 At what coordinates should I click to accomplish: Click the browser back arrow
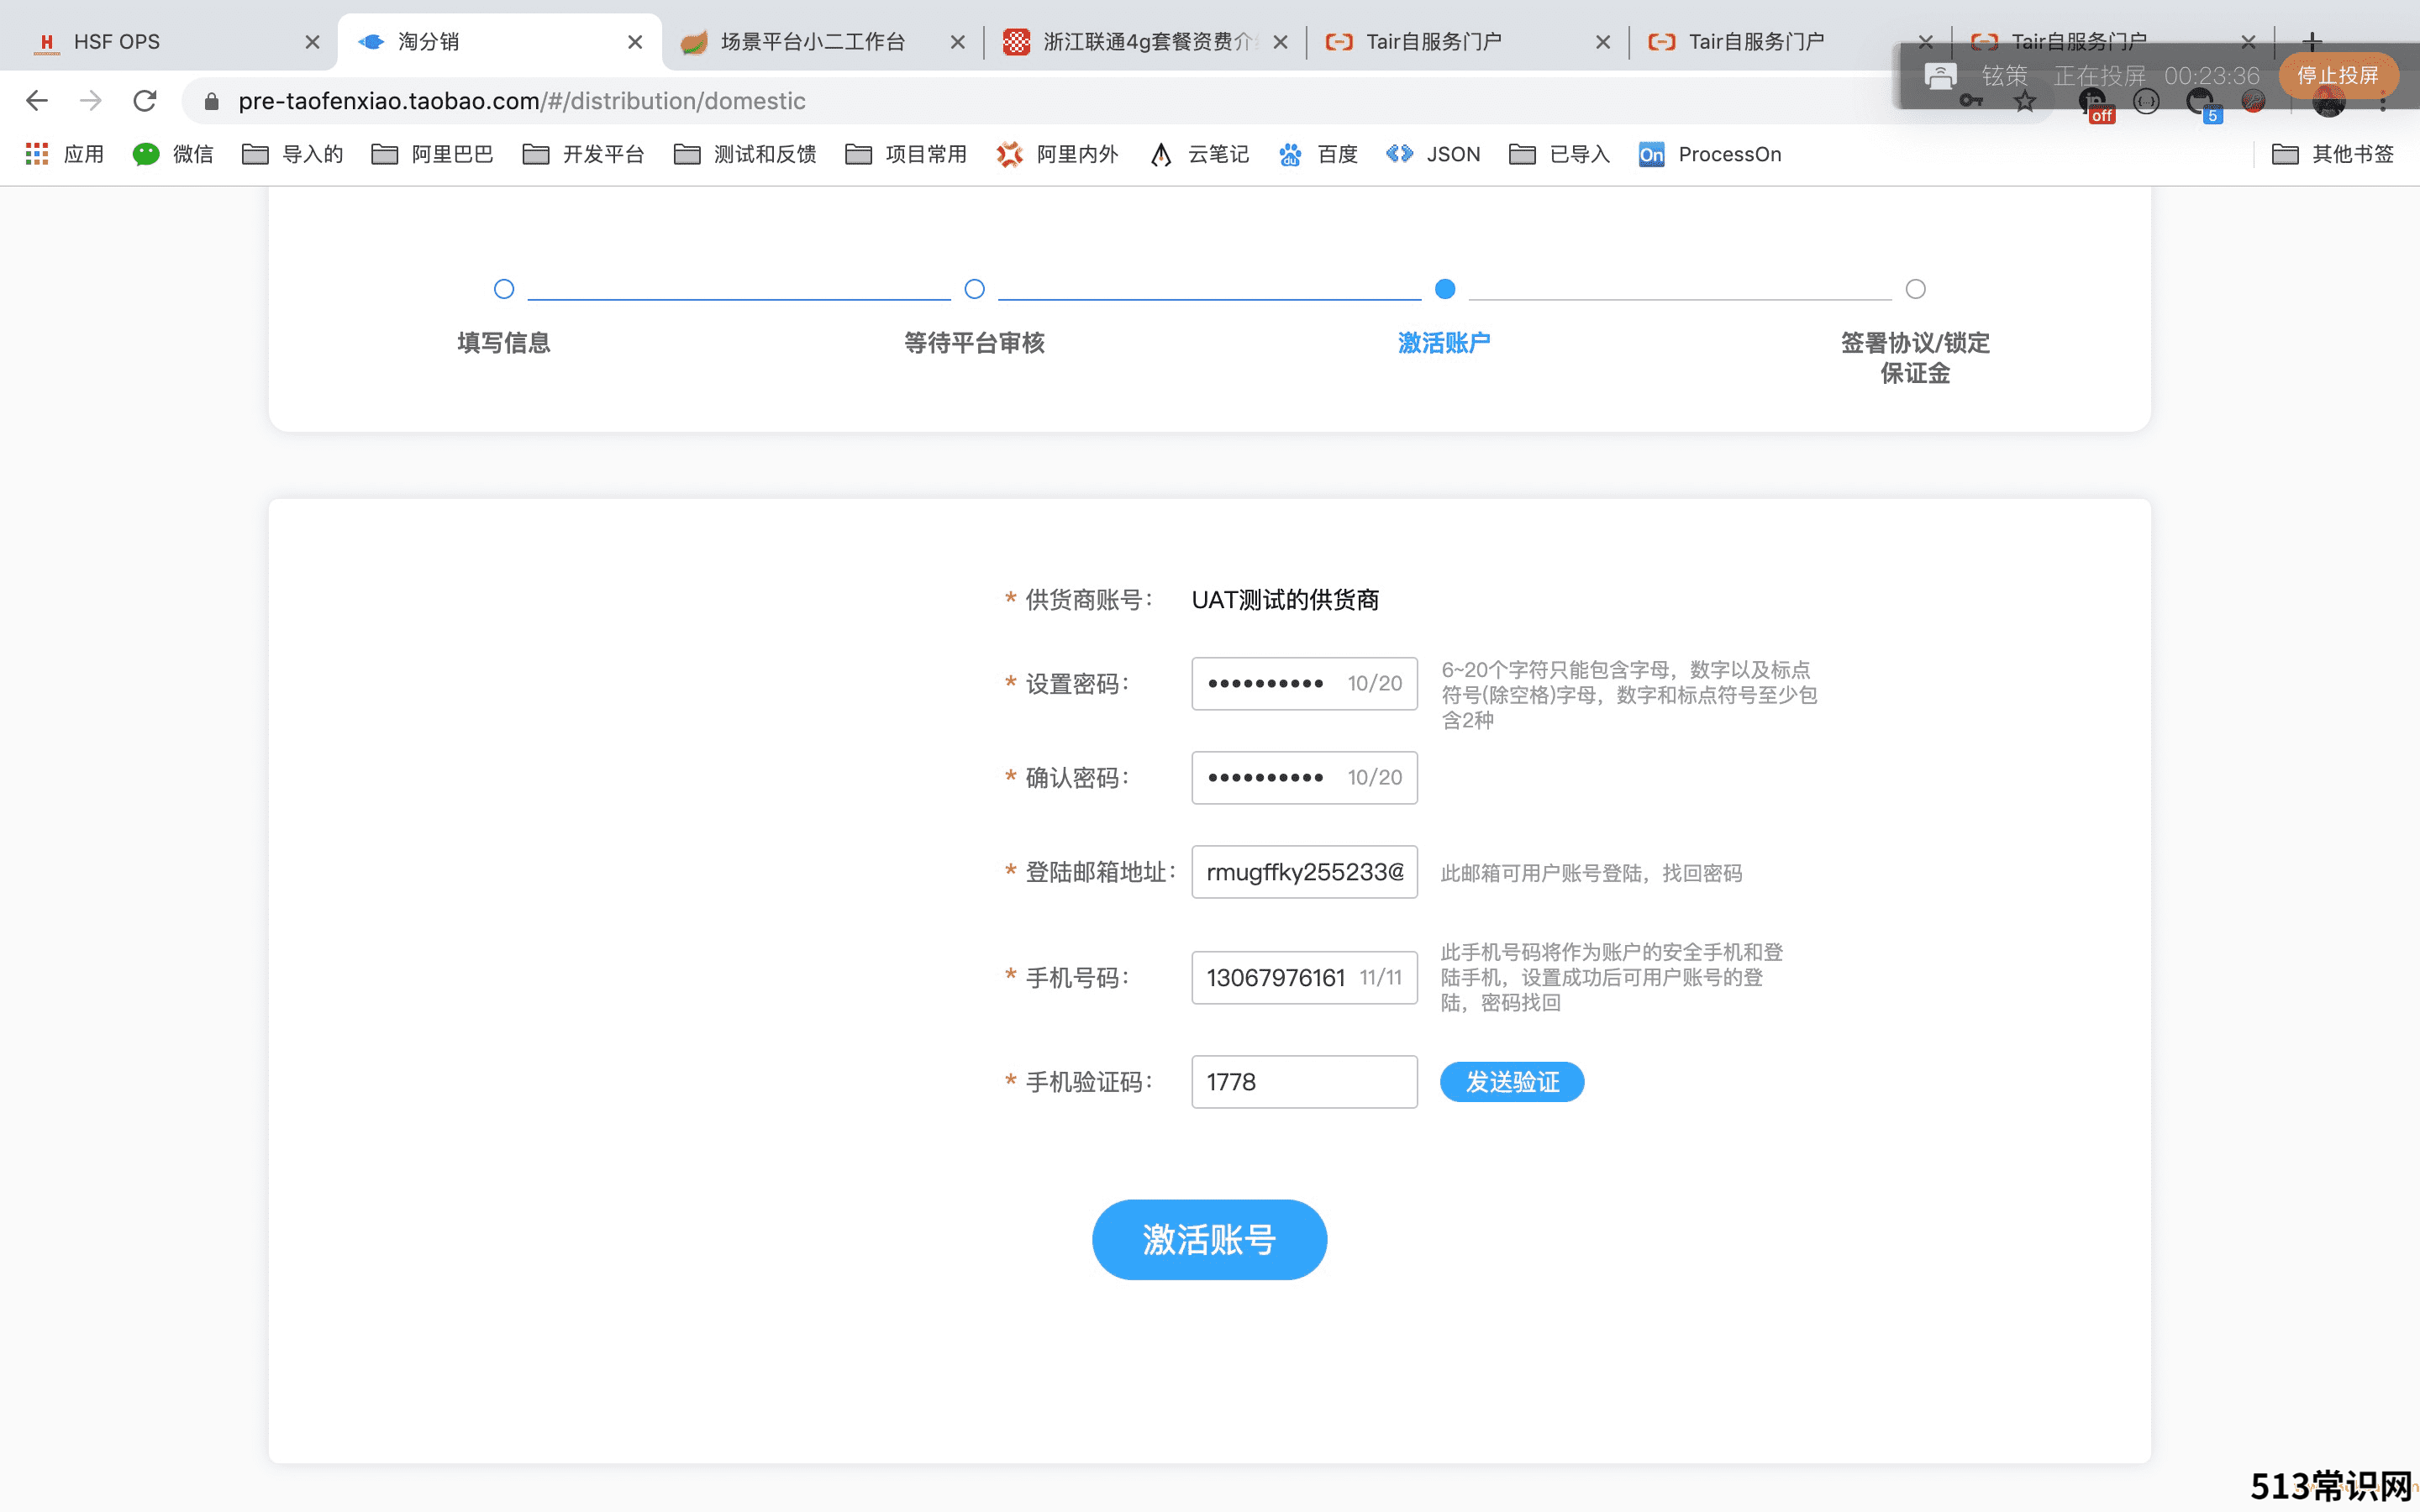click(x=37, y=100)
